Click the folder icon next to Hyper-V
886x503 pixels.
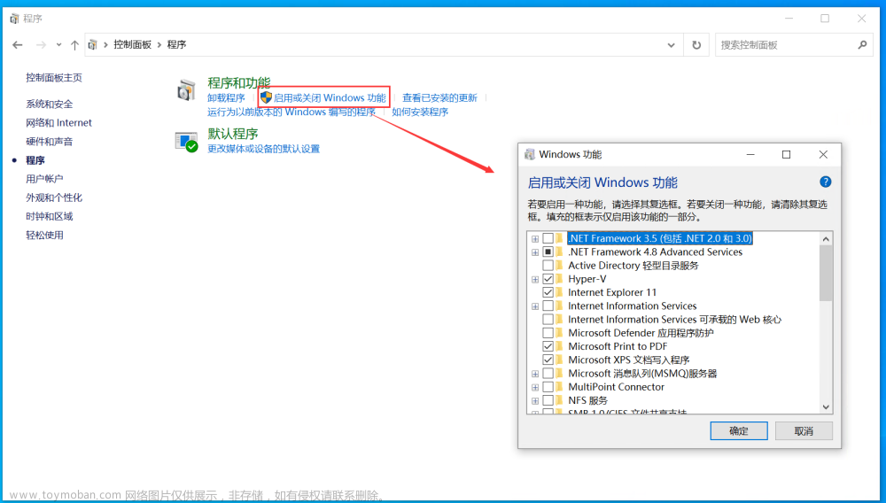coord(559,279)
